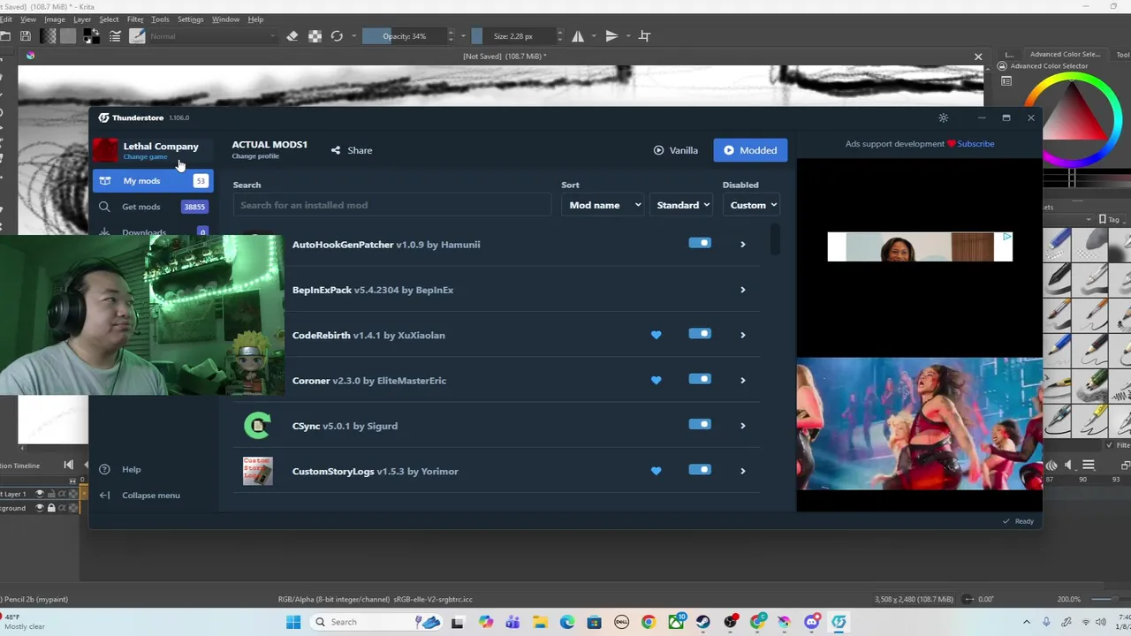Toggle lock on Krita Layer 1

tap(50, 494)
